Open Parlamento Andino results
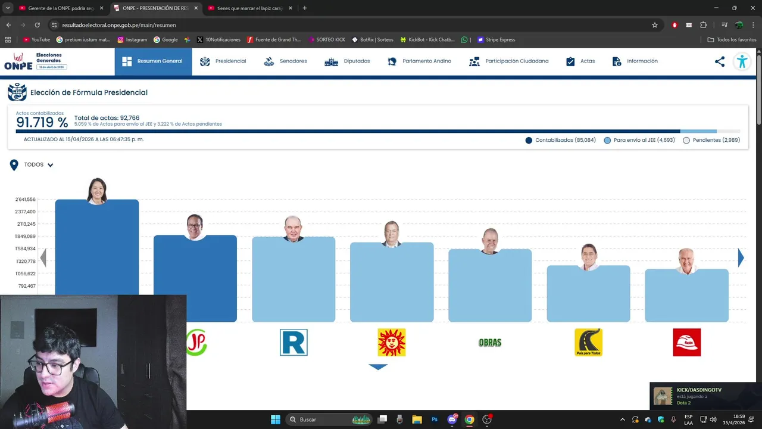 pyautogui.click(x=419, y=61)
